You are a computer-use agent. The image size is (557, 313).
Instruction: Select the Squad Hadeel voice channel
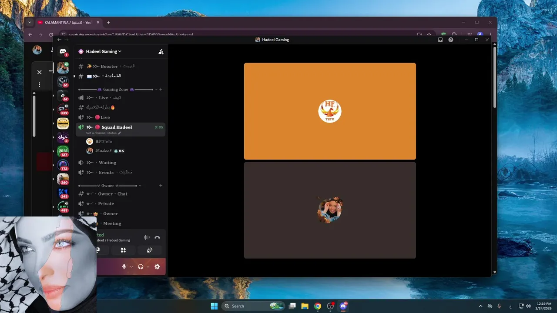click(x=121, y=127)
